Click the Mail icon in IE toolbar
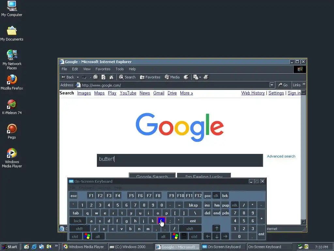Screen dimensions: 334x251 point(196,77)
